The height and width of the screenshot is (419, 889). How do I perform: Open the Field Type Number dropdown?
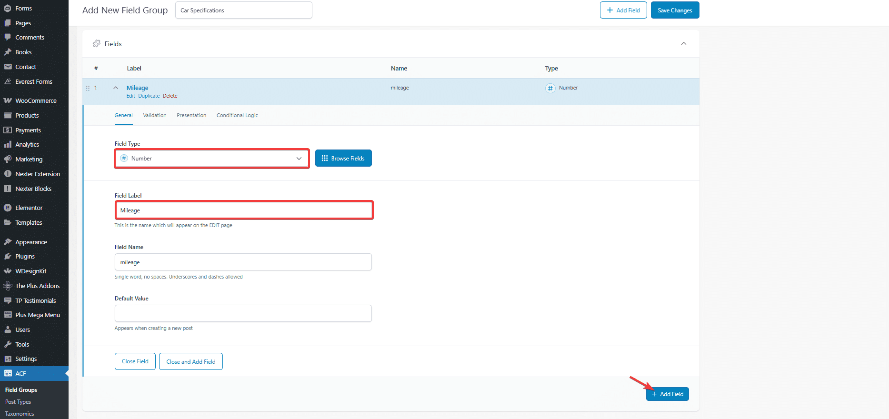211,159
